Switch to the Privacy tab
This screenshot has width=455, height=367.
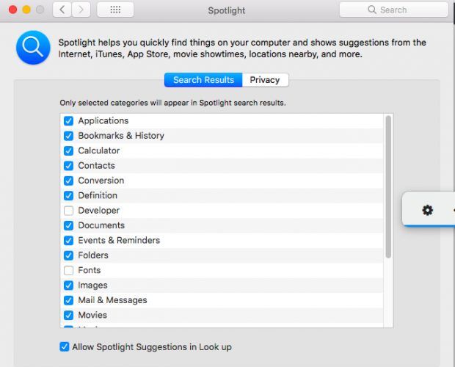pos(265,80)
